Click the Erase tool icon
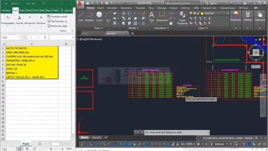Viewport: 268px width, 151px height. [144, 13]
